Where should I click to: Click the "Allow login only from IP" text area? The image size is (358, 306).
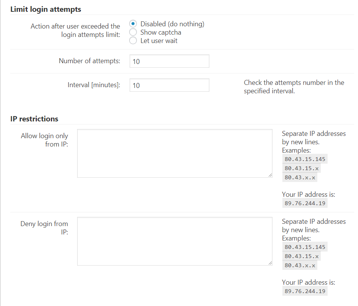click(x=174, y=153)
